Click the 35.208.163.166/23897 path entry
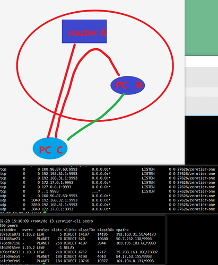 137,252
